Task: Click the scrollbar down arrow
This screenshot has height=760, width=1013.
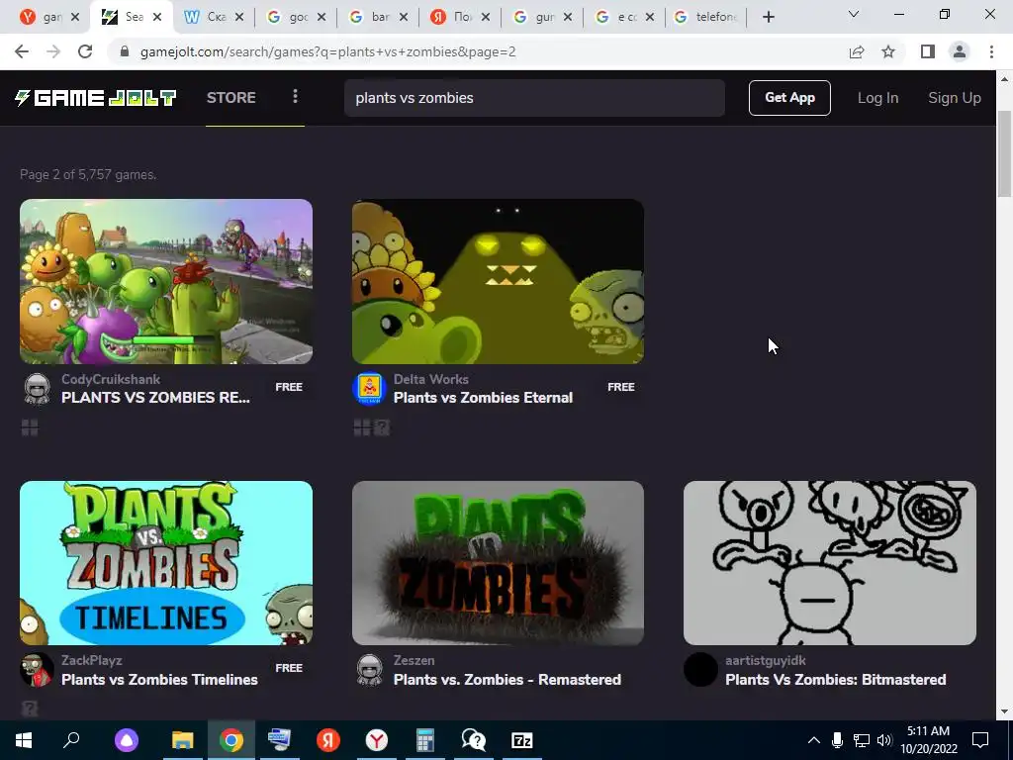Action: pos(1004,712)
